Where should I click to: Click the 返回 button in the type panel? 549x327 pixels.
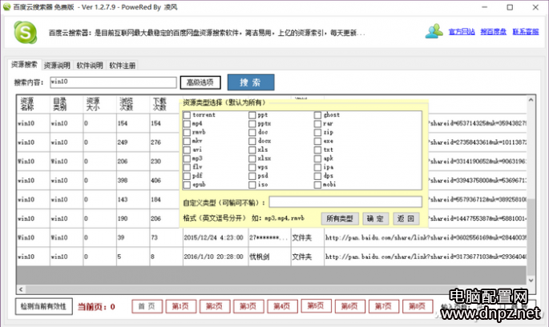click(x=406, y=219)
